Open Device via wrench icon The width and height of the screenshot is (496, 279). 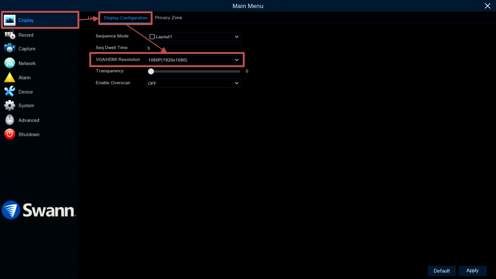[x=9, y=92]
